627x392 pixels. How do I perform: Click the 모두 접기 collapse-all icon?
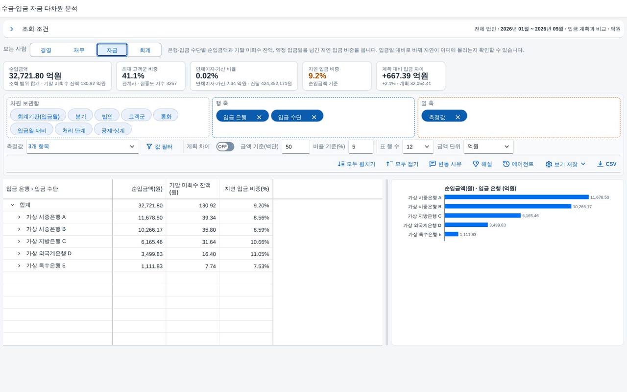pos(389,164)
